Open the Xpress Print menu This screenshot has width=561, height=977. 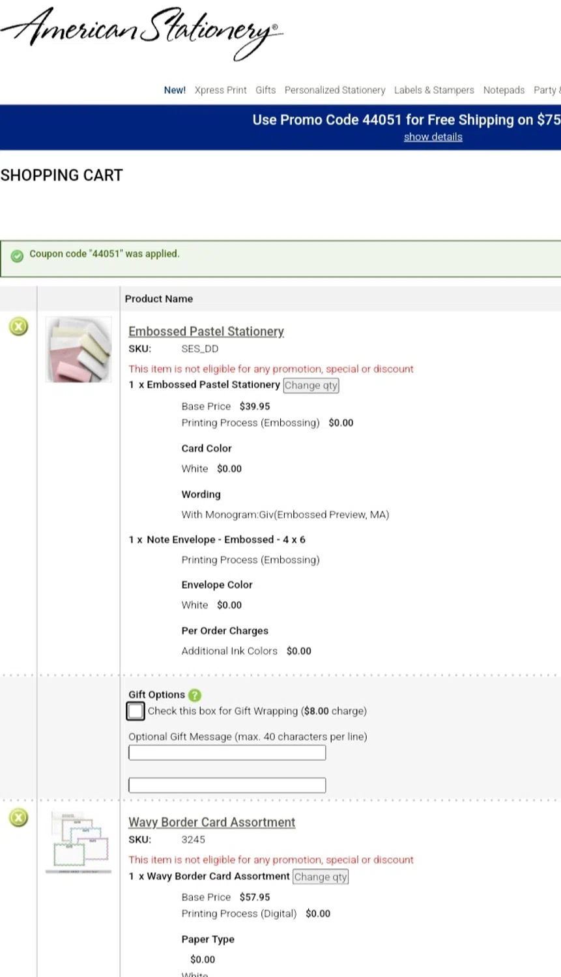[x=221, y=90]
